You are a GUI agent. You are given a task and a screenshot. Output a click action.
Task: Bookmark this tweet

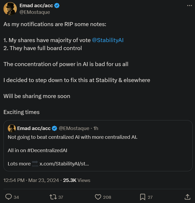point(142,197)
